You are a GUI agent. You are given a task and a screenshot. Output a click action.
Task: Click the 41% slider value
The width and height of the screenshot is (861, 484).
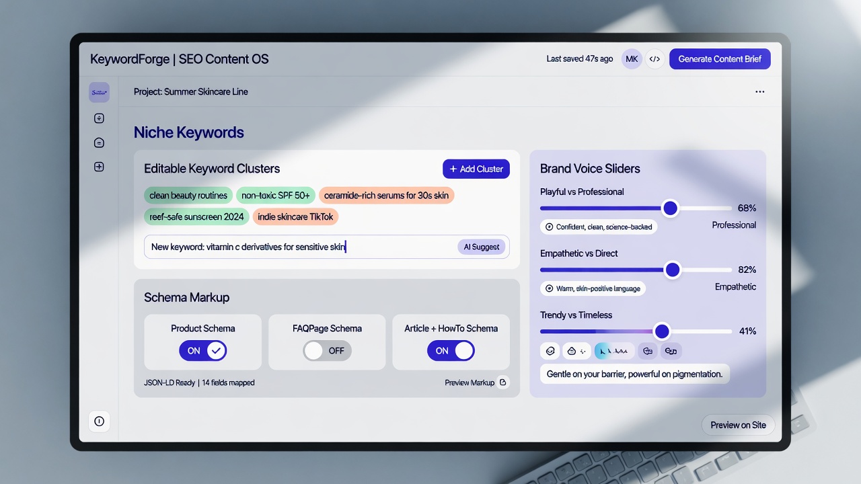[x=747, y=331]
